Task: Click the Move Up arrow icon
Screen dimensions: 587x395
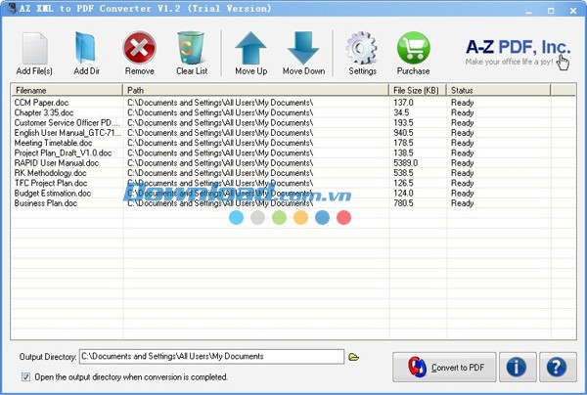Action: 250,48
